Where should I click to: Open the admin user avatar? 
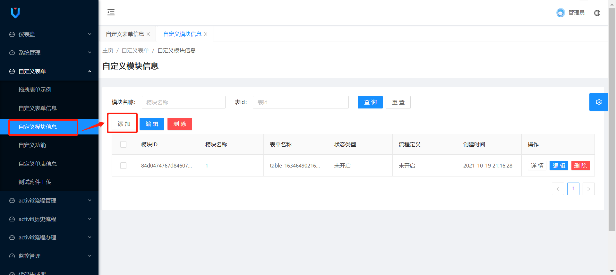pos(560,13)
